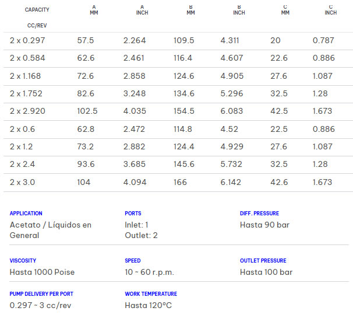Select the 2 x 0.297 capacity row

(27, 40)
